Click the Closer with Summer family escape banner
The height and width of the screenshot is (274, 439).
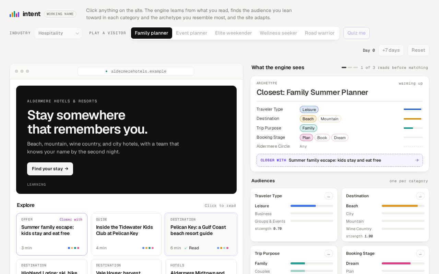pos(340,160)
